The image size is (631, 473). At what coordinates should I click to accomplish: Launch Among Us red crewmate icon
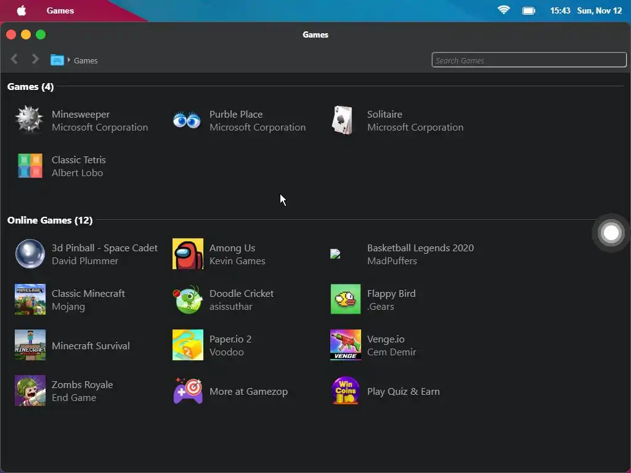pyautogui.click(x=187, y=254)
